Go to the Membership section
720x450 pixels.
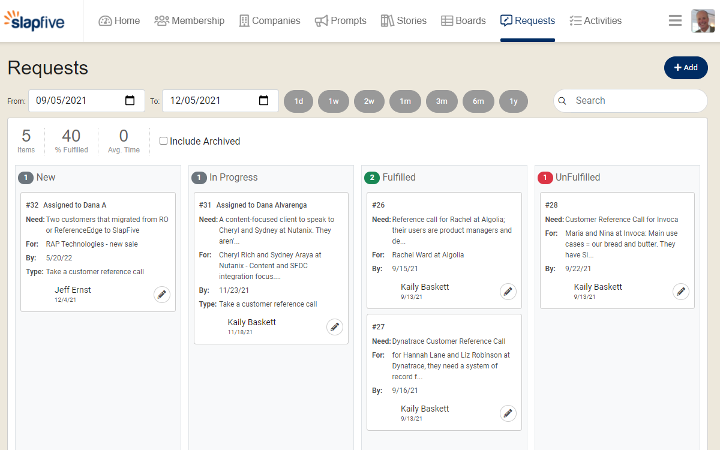(x=189, y=20)
